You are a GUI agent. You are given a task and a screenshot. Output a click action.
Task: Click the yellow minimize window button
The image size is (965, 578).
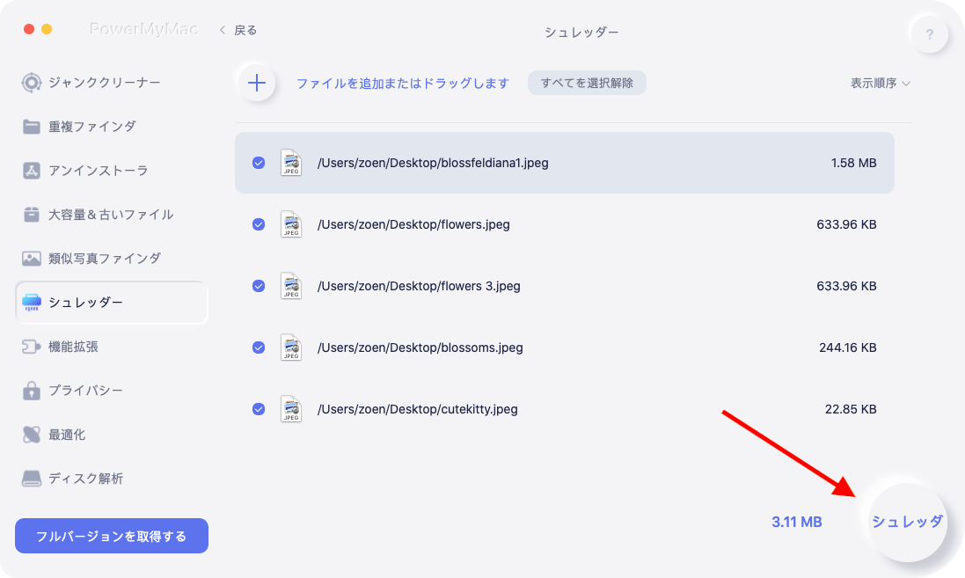coord(47,29)
